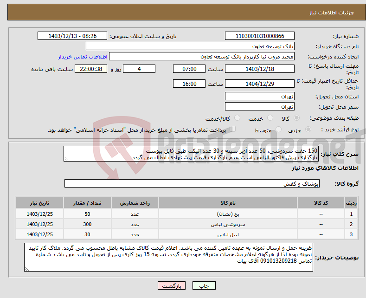The height and width of the screenshot is (298, 366).
Task: Click the resize handle of buyer notes area
Action: 27,269
